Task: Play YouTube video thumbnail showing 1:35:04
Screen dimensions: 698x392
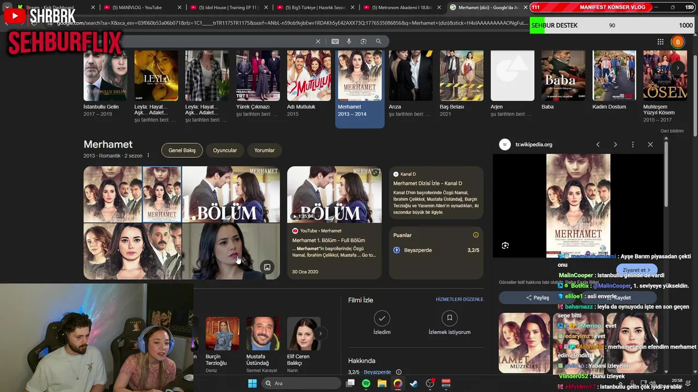Action: [x=334, y=194]
